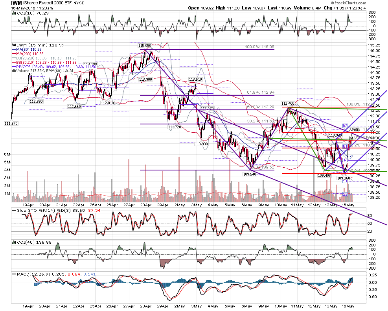
Task: Select the 61.8%: 112.94 Fibonacci label
Action: pos(261,93)
